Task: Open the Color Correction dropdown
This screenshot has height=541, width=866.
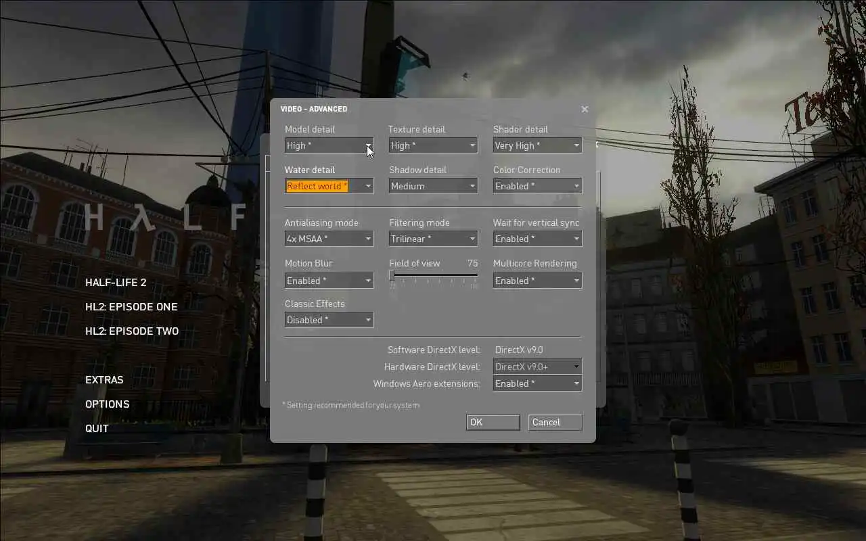Action: click(x=537, y=186)
